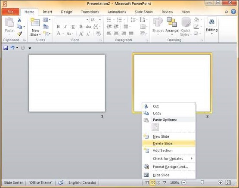Image resolution: width=239 pixels, height=188 pixels.
Task: Toggle text Shadow formatting
Action: pos(81,27)
